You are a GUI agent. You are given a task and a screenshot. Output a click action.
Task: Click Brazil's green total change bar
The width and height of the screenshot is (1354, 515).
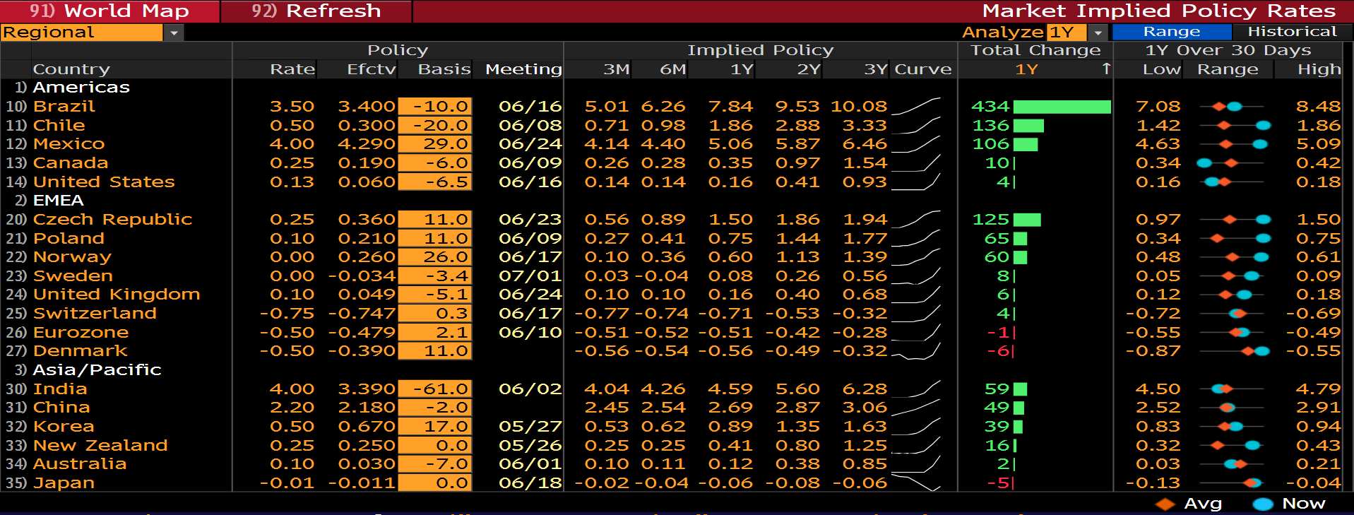[1062, 107]
